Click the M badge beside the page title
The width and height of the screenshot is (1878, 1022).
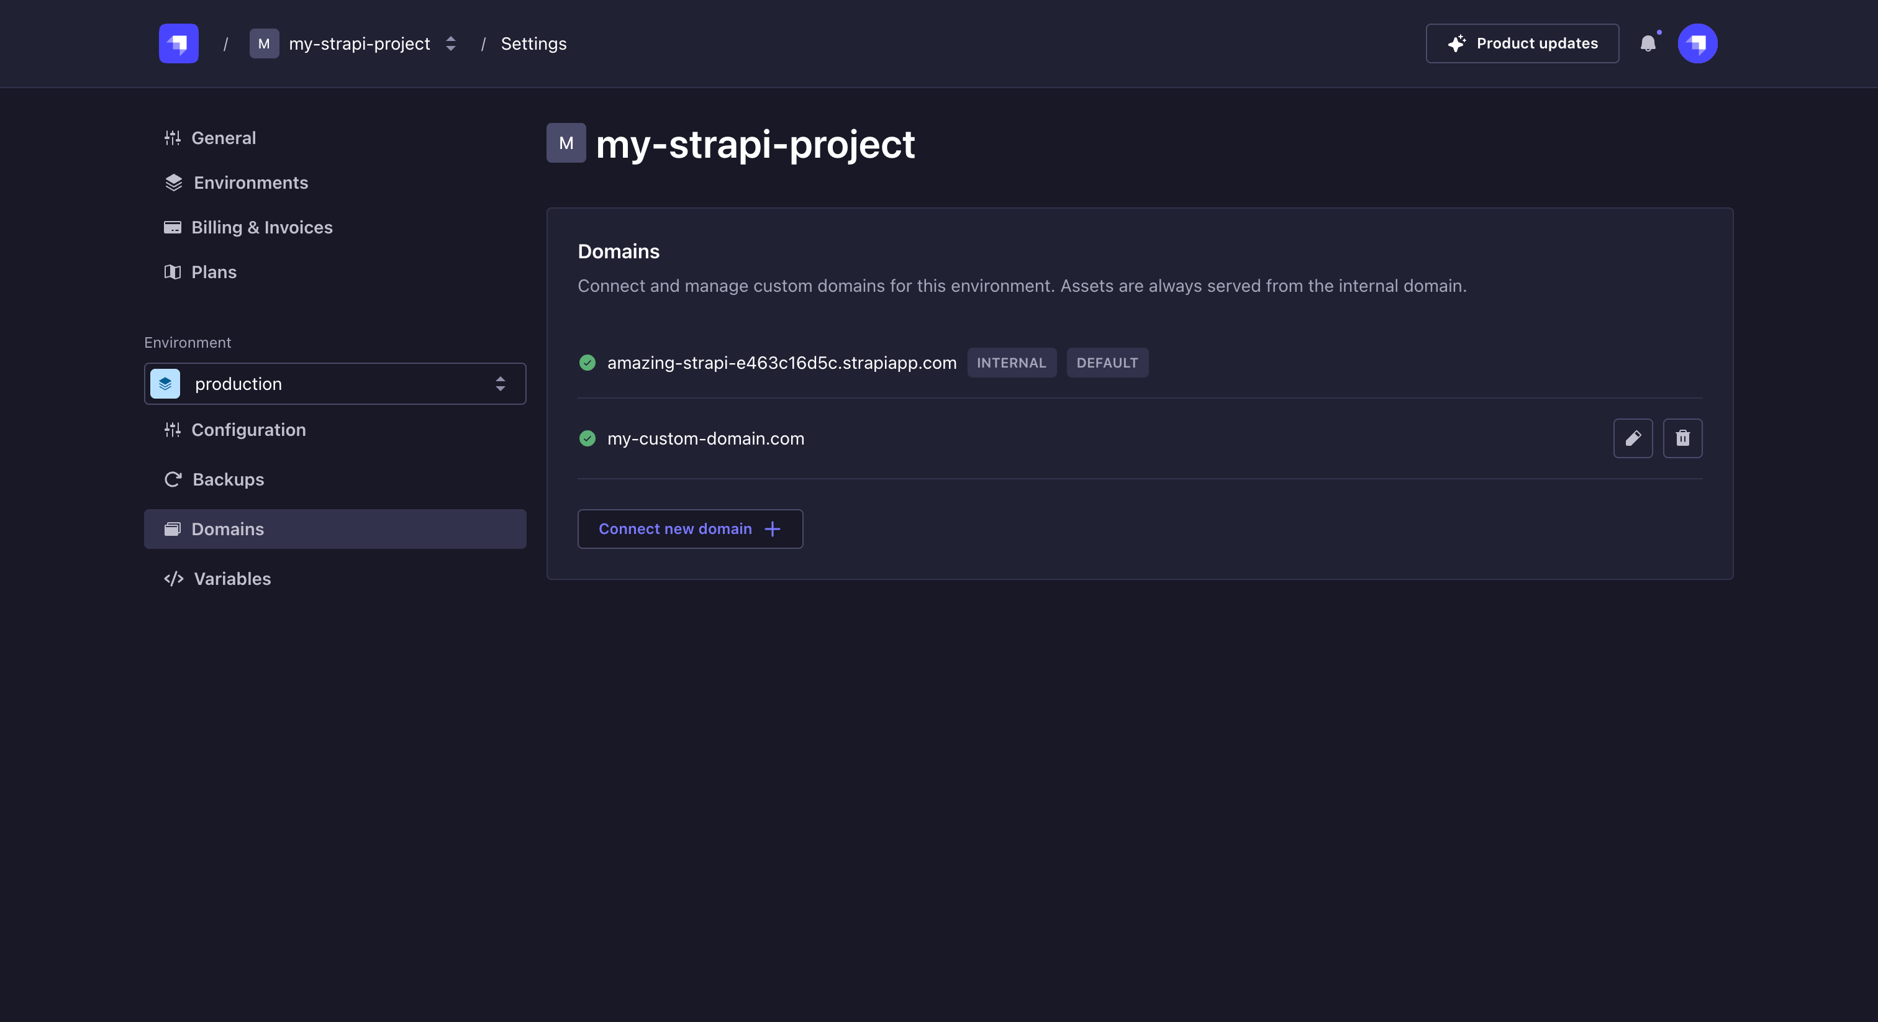pos(566,143)
